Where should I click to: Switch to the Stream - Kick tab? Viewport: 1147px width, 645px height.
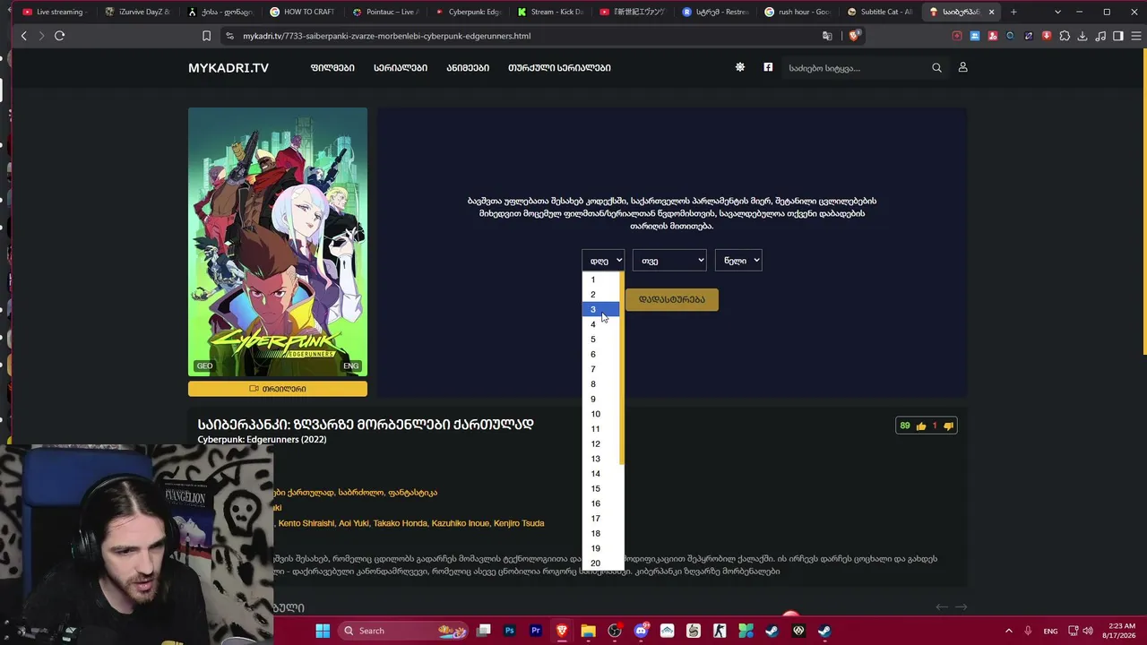tap(550, 12)
